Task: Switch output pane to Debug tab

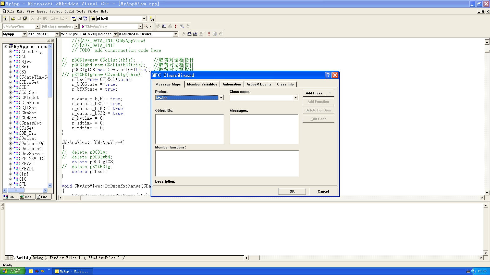Action: (38, 258)
